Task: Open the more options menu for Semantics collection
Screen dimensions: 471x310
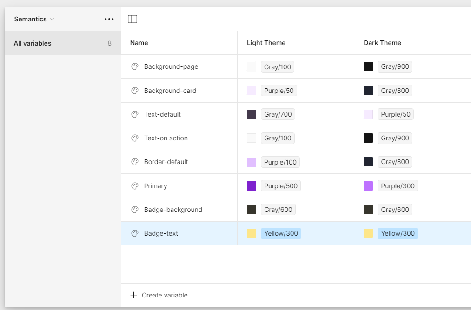Action: (x=109, y=19)
